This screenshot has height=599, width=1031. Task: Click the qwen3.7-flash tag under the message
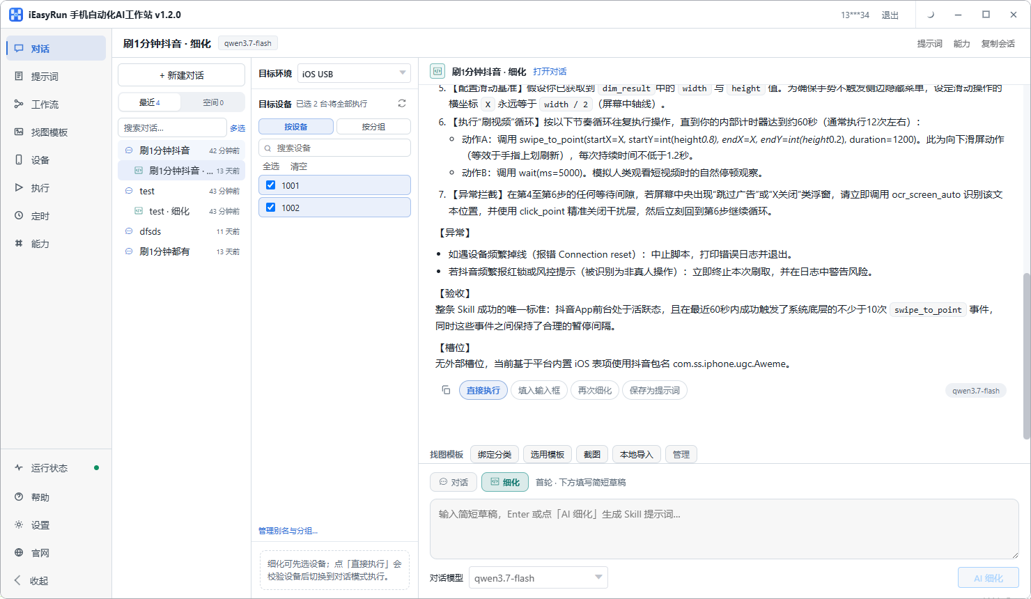(x=976, y=391)
